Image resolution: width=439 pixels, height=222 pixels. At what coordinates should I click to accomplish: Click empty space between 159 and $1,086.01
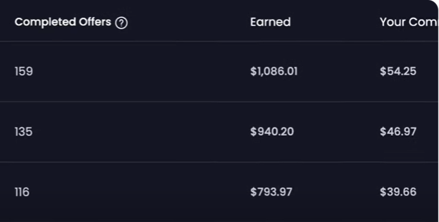pos(141,71)
